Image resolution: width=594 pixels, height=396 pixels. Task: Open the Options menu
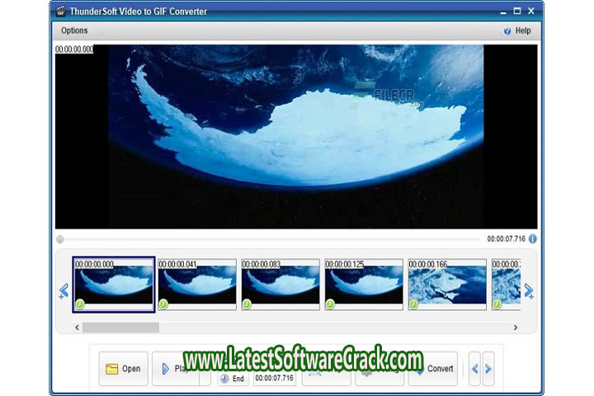pyautogui.click(x=74, y=31)
